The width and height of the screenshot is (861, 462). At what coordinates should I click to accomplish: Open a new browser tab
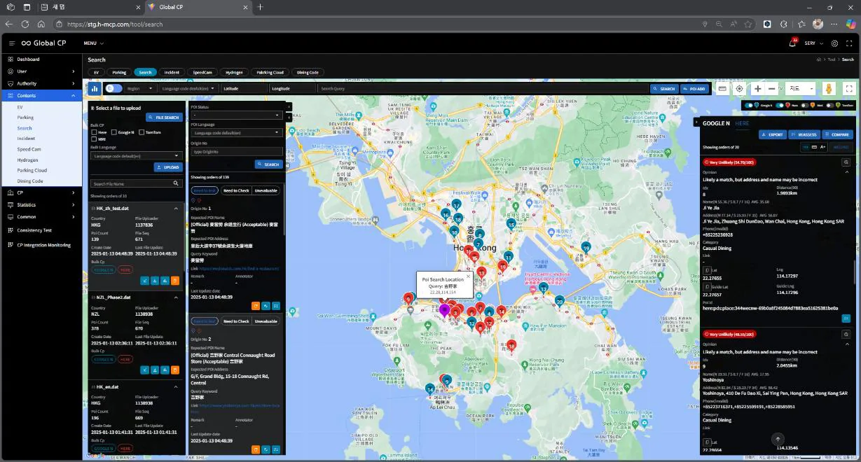pos(260,7)
